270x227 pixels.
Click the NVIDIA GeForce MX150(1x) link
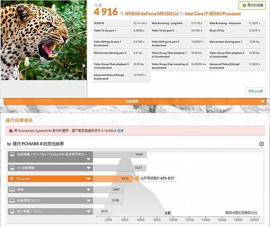coord(152,14)
